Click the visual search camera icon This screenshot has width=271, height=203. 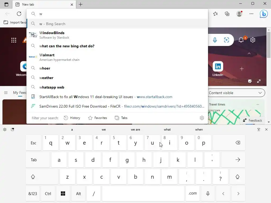pyautogui.click(x=227, y=40)
